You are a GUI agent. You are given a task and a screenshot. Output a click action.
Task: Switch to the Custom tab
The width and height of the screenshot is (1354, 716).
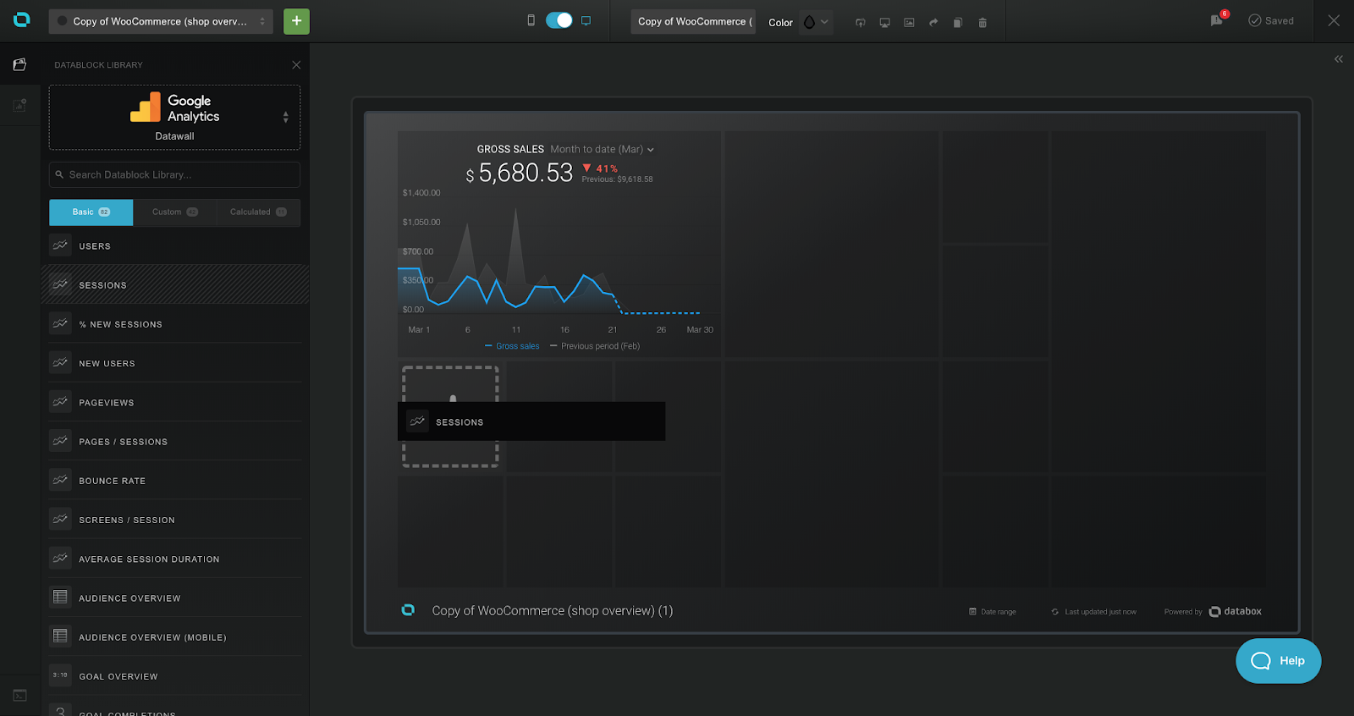coord(174,212)
